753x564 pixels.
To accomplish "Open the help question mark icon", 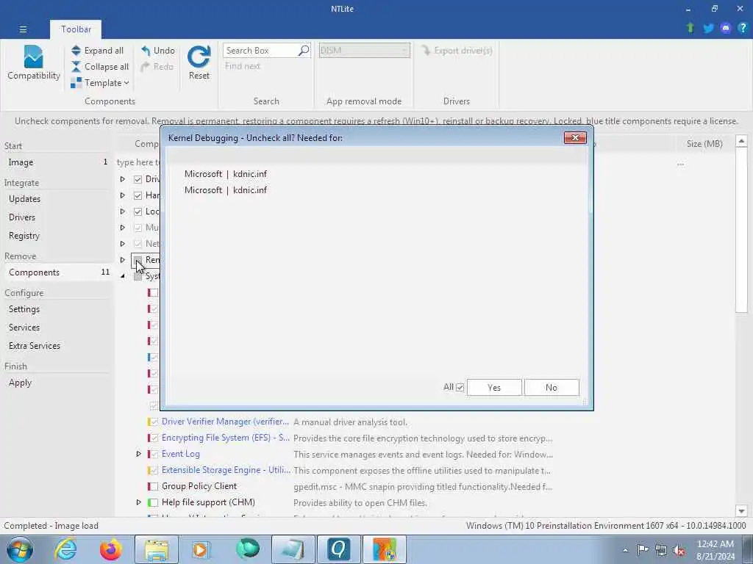I will click(743, 28).
